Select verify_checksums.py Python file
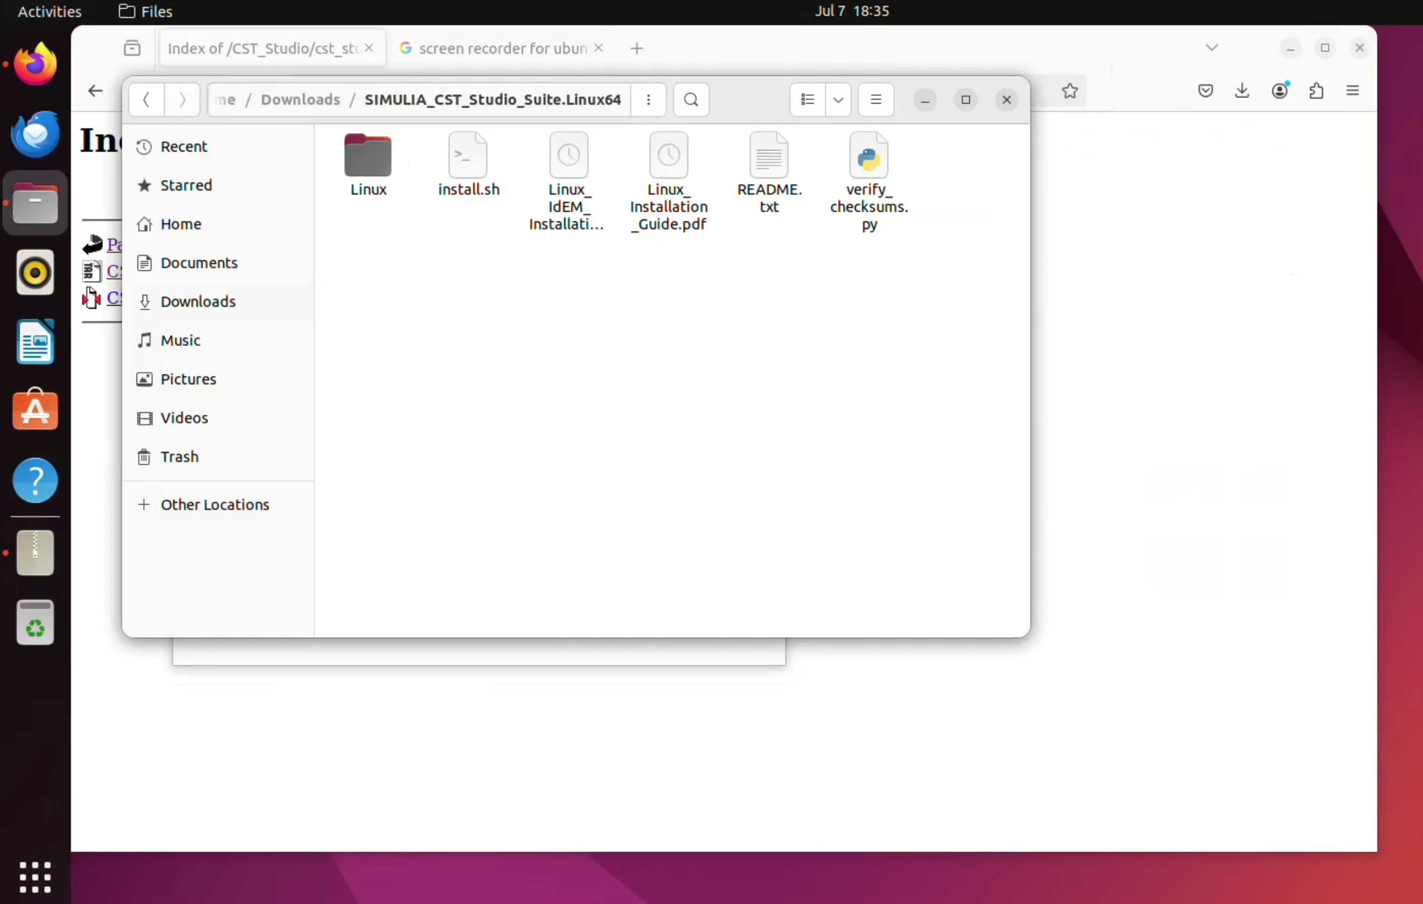 tap(869, 181)
